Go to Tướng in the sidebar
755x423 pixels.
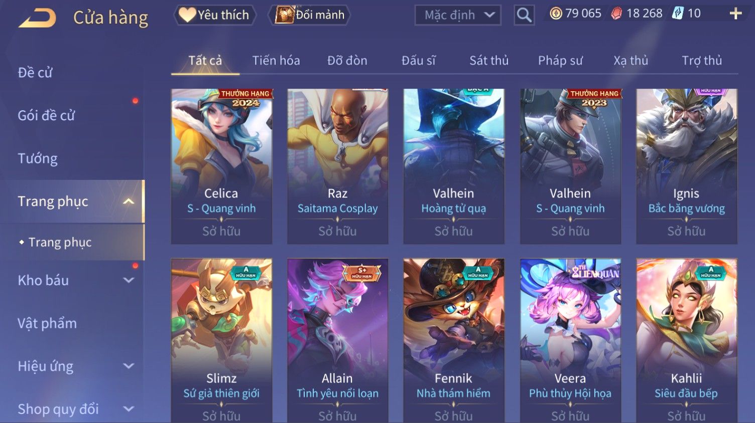(x=38, y=158)
